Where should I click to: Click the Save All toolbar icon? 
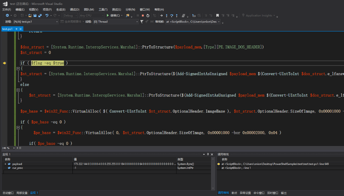coord(40,15)
